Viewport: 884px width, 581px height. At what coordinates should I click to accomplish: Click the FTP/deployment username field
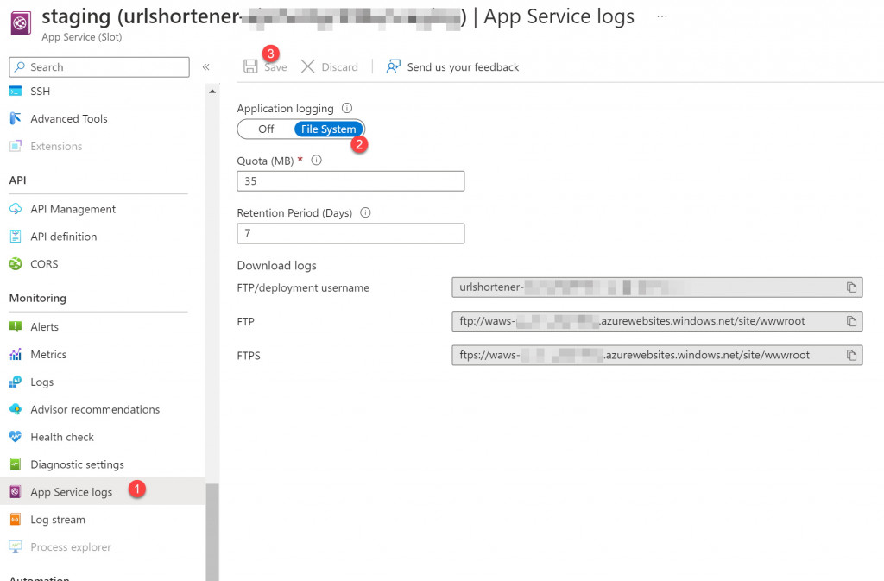[657, 287]
